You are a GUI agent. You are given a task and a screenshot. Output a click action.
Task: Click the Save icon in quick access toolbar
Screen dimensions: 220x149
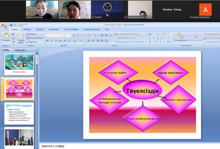tap(11, 25)
